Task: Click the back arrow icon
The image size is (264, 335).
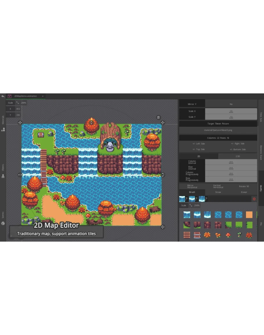Action: 3,96
